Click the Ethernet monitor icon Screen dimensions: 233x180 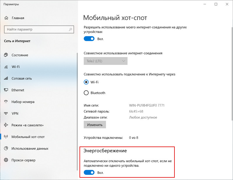[x=6, y=90]
